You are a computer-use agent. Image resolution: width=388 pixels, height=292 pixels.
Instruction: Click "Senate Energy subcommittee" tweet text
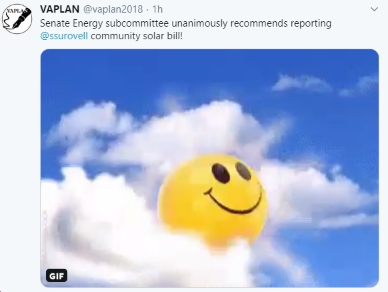click(104, 23)
